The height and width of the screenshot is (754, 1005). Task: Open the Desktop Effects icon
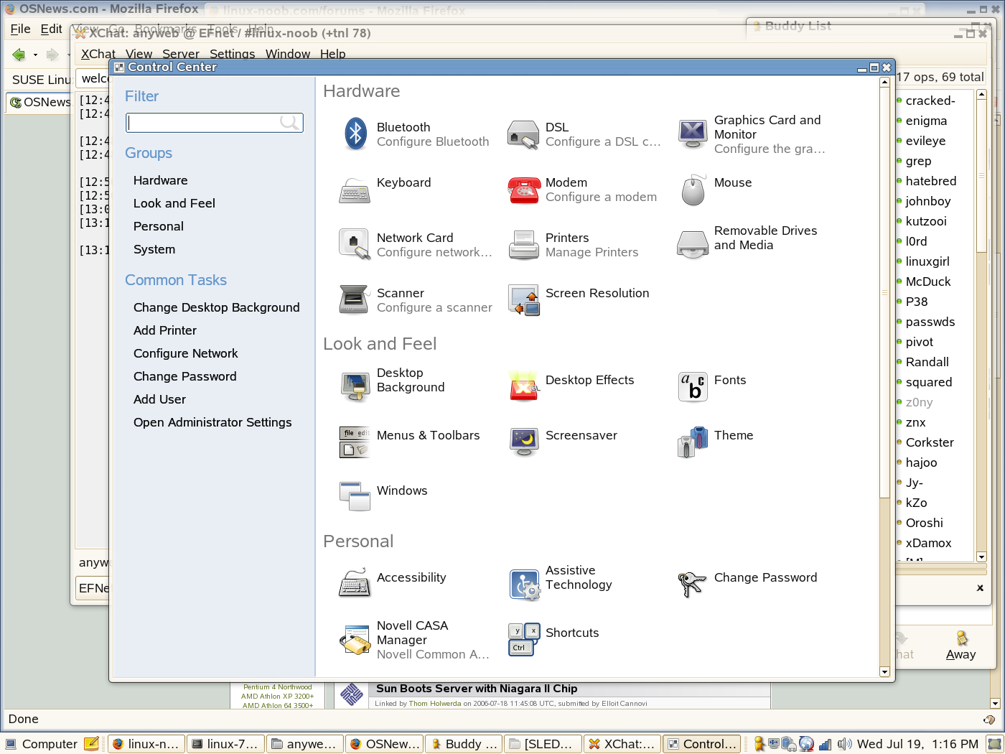coord(523,386)
